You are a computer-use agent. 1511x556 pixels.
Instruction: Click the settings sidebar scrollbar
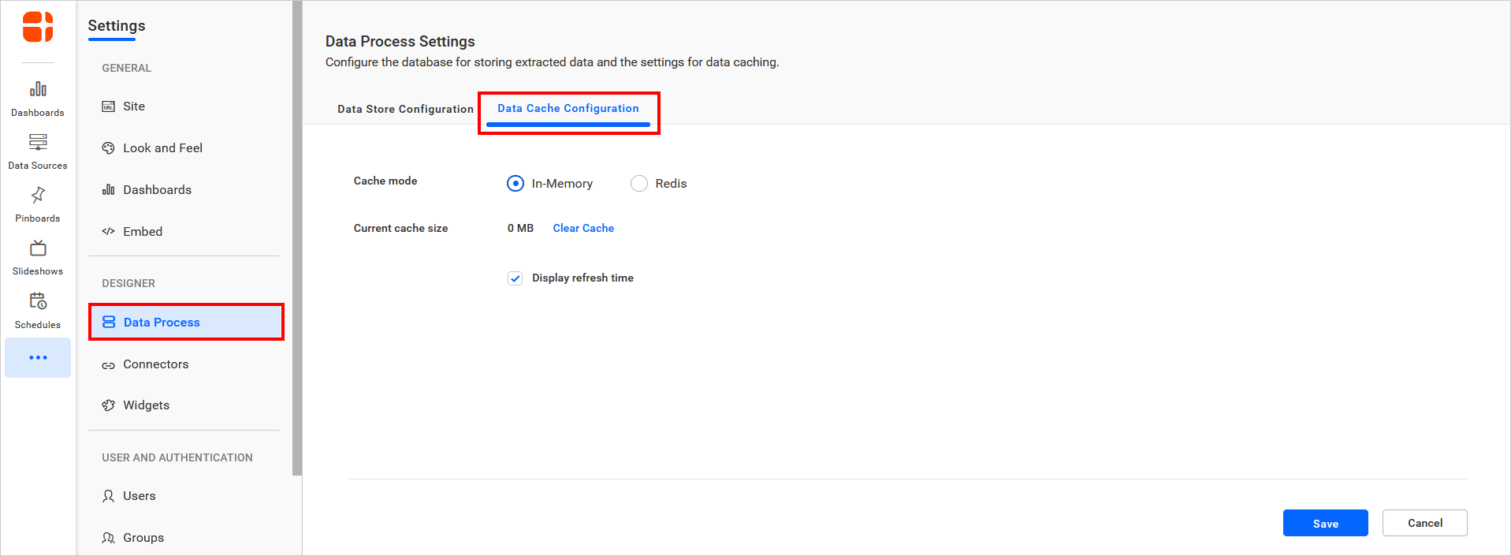pos(297,238)
